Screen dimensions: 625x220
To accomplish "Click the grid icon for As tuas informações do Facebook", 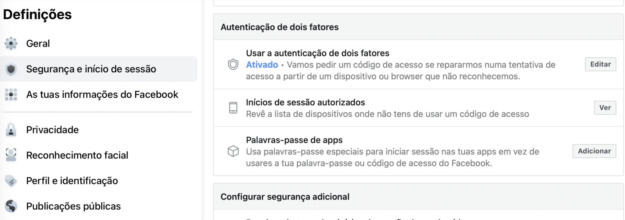I will click(x=11, y=95).
